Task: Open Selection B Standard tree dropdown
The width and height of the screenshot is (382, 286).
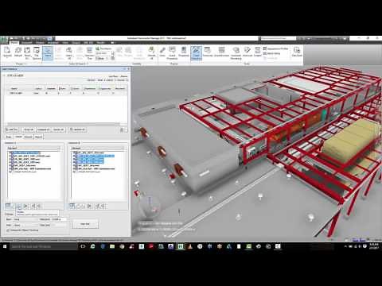Action: click(x=98, y=148)
